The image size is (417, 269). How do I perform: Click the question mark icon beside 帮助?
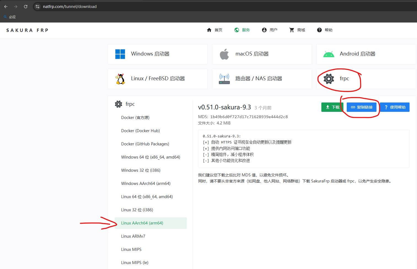(319, 30)
